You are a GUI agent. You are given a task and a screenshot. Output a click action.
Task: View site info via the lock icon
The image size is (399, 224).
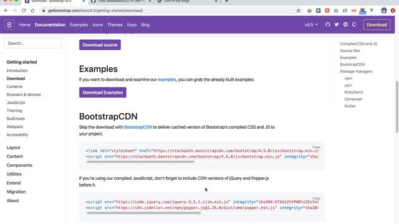[44, 11]
